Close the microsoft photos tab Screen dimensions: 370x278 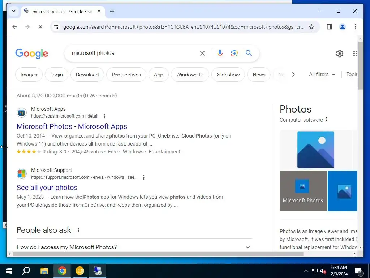(99, 11)
